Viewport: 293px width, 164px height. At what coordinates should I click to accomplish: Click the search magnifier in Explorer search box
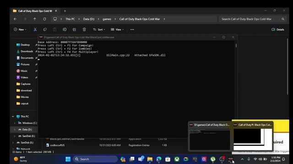(283, 19)
